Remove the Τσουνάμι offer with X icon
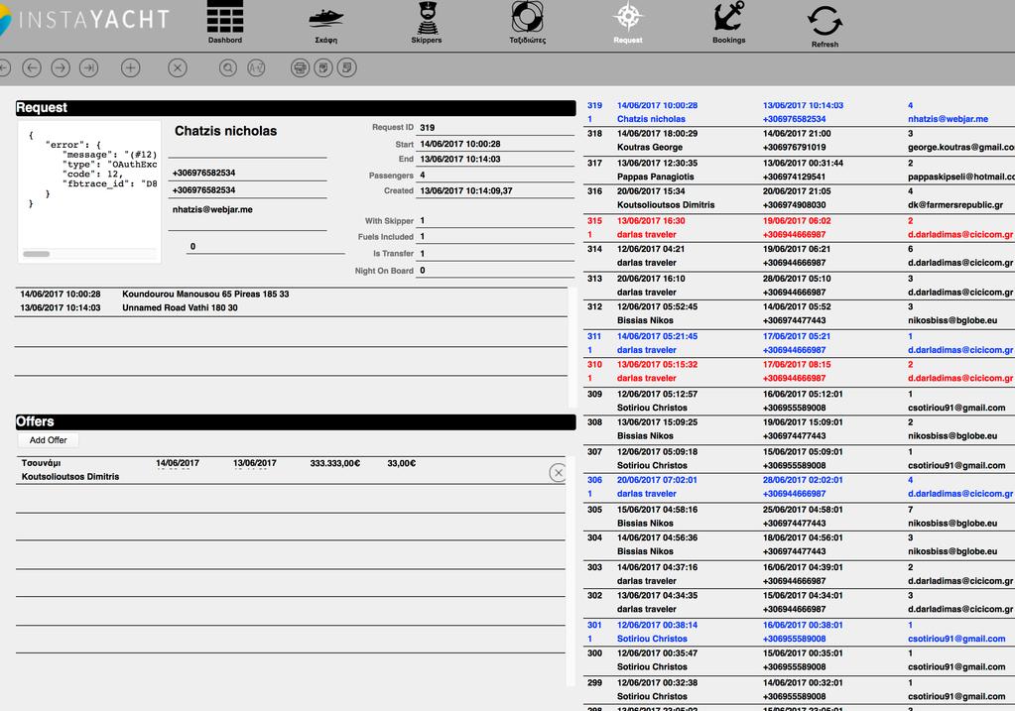The image size is (1015, 711). [558, 473]
